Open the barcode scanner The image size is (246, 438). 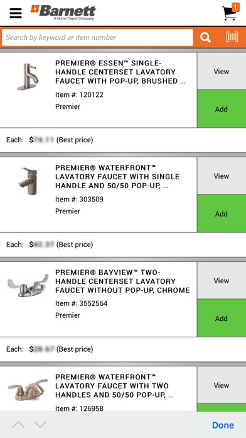[232, 37]
